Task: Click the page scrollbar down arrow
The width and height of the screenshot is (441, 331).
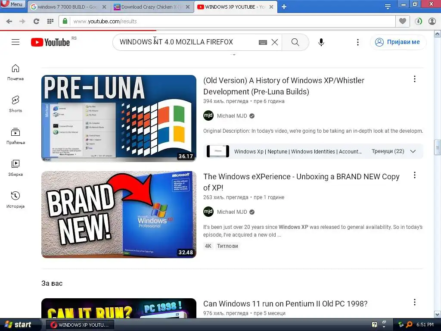Action: point(438,314)
